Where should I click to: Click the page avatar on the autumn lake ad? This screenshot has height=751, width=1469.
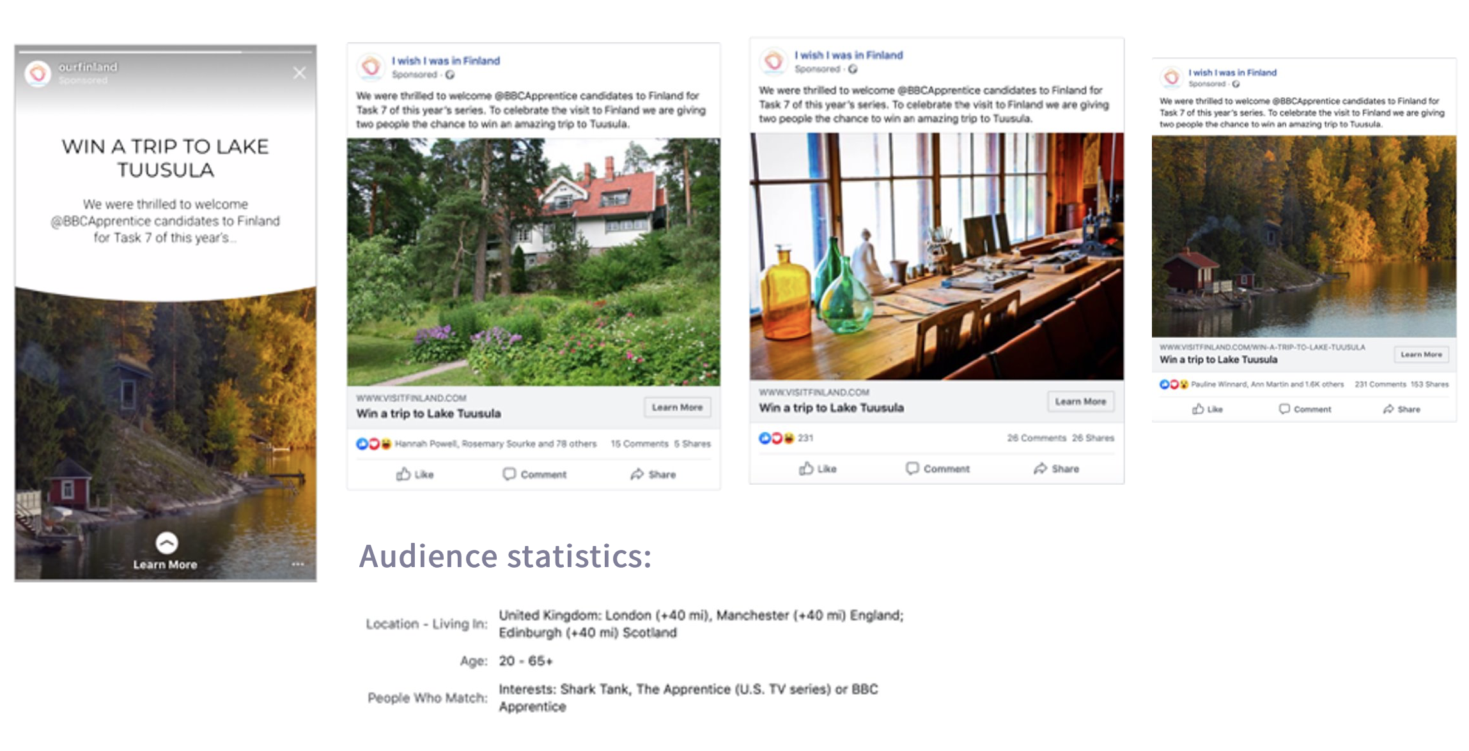(x=1172, y=77)
